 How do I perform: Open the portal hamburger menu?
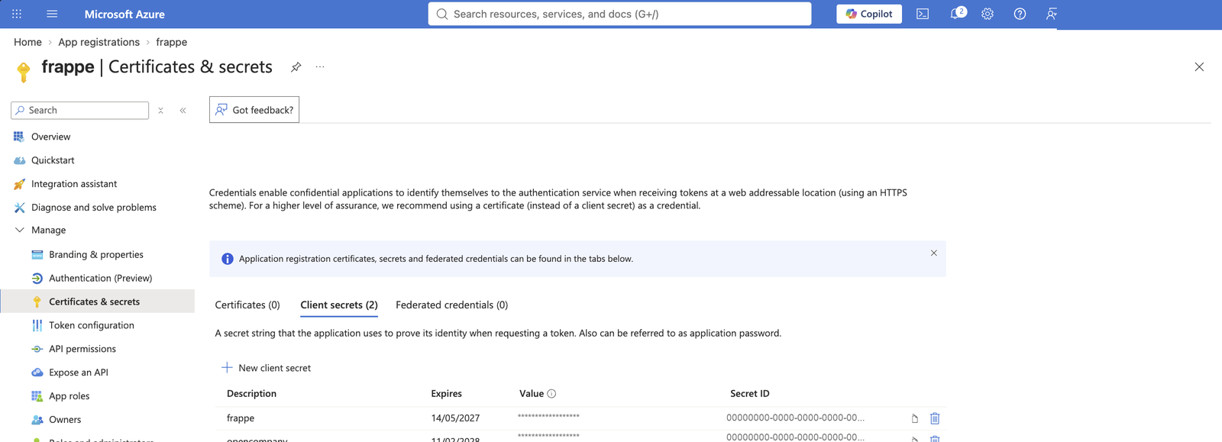coord(52,14)
